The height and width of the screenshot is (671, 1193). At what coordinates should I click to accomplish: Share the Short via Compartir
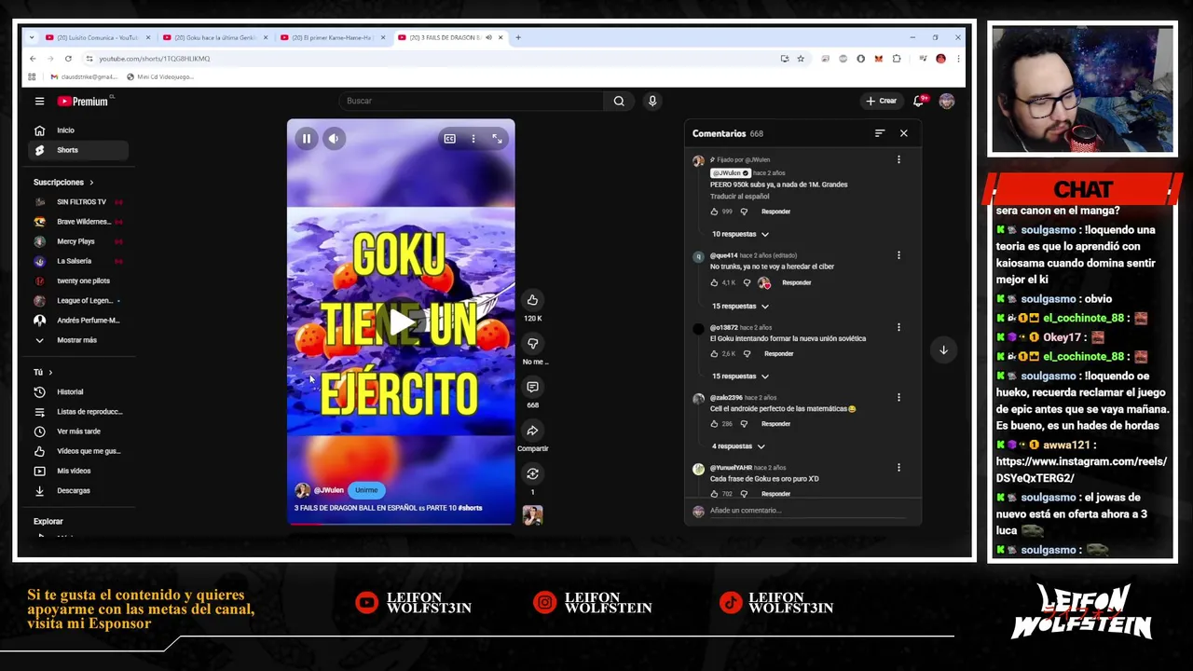[532, 431]
